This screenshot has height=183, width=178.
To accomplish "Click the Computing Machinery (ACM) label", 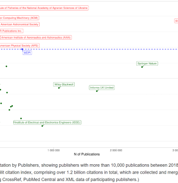I will 19,18.
